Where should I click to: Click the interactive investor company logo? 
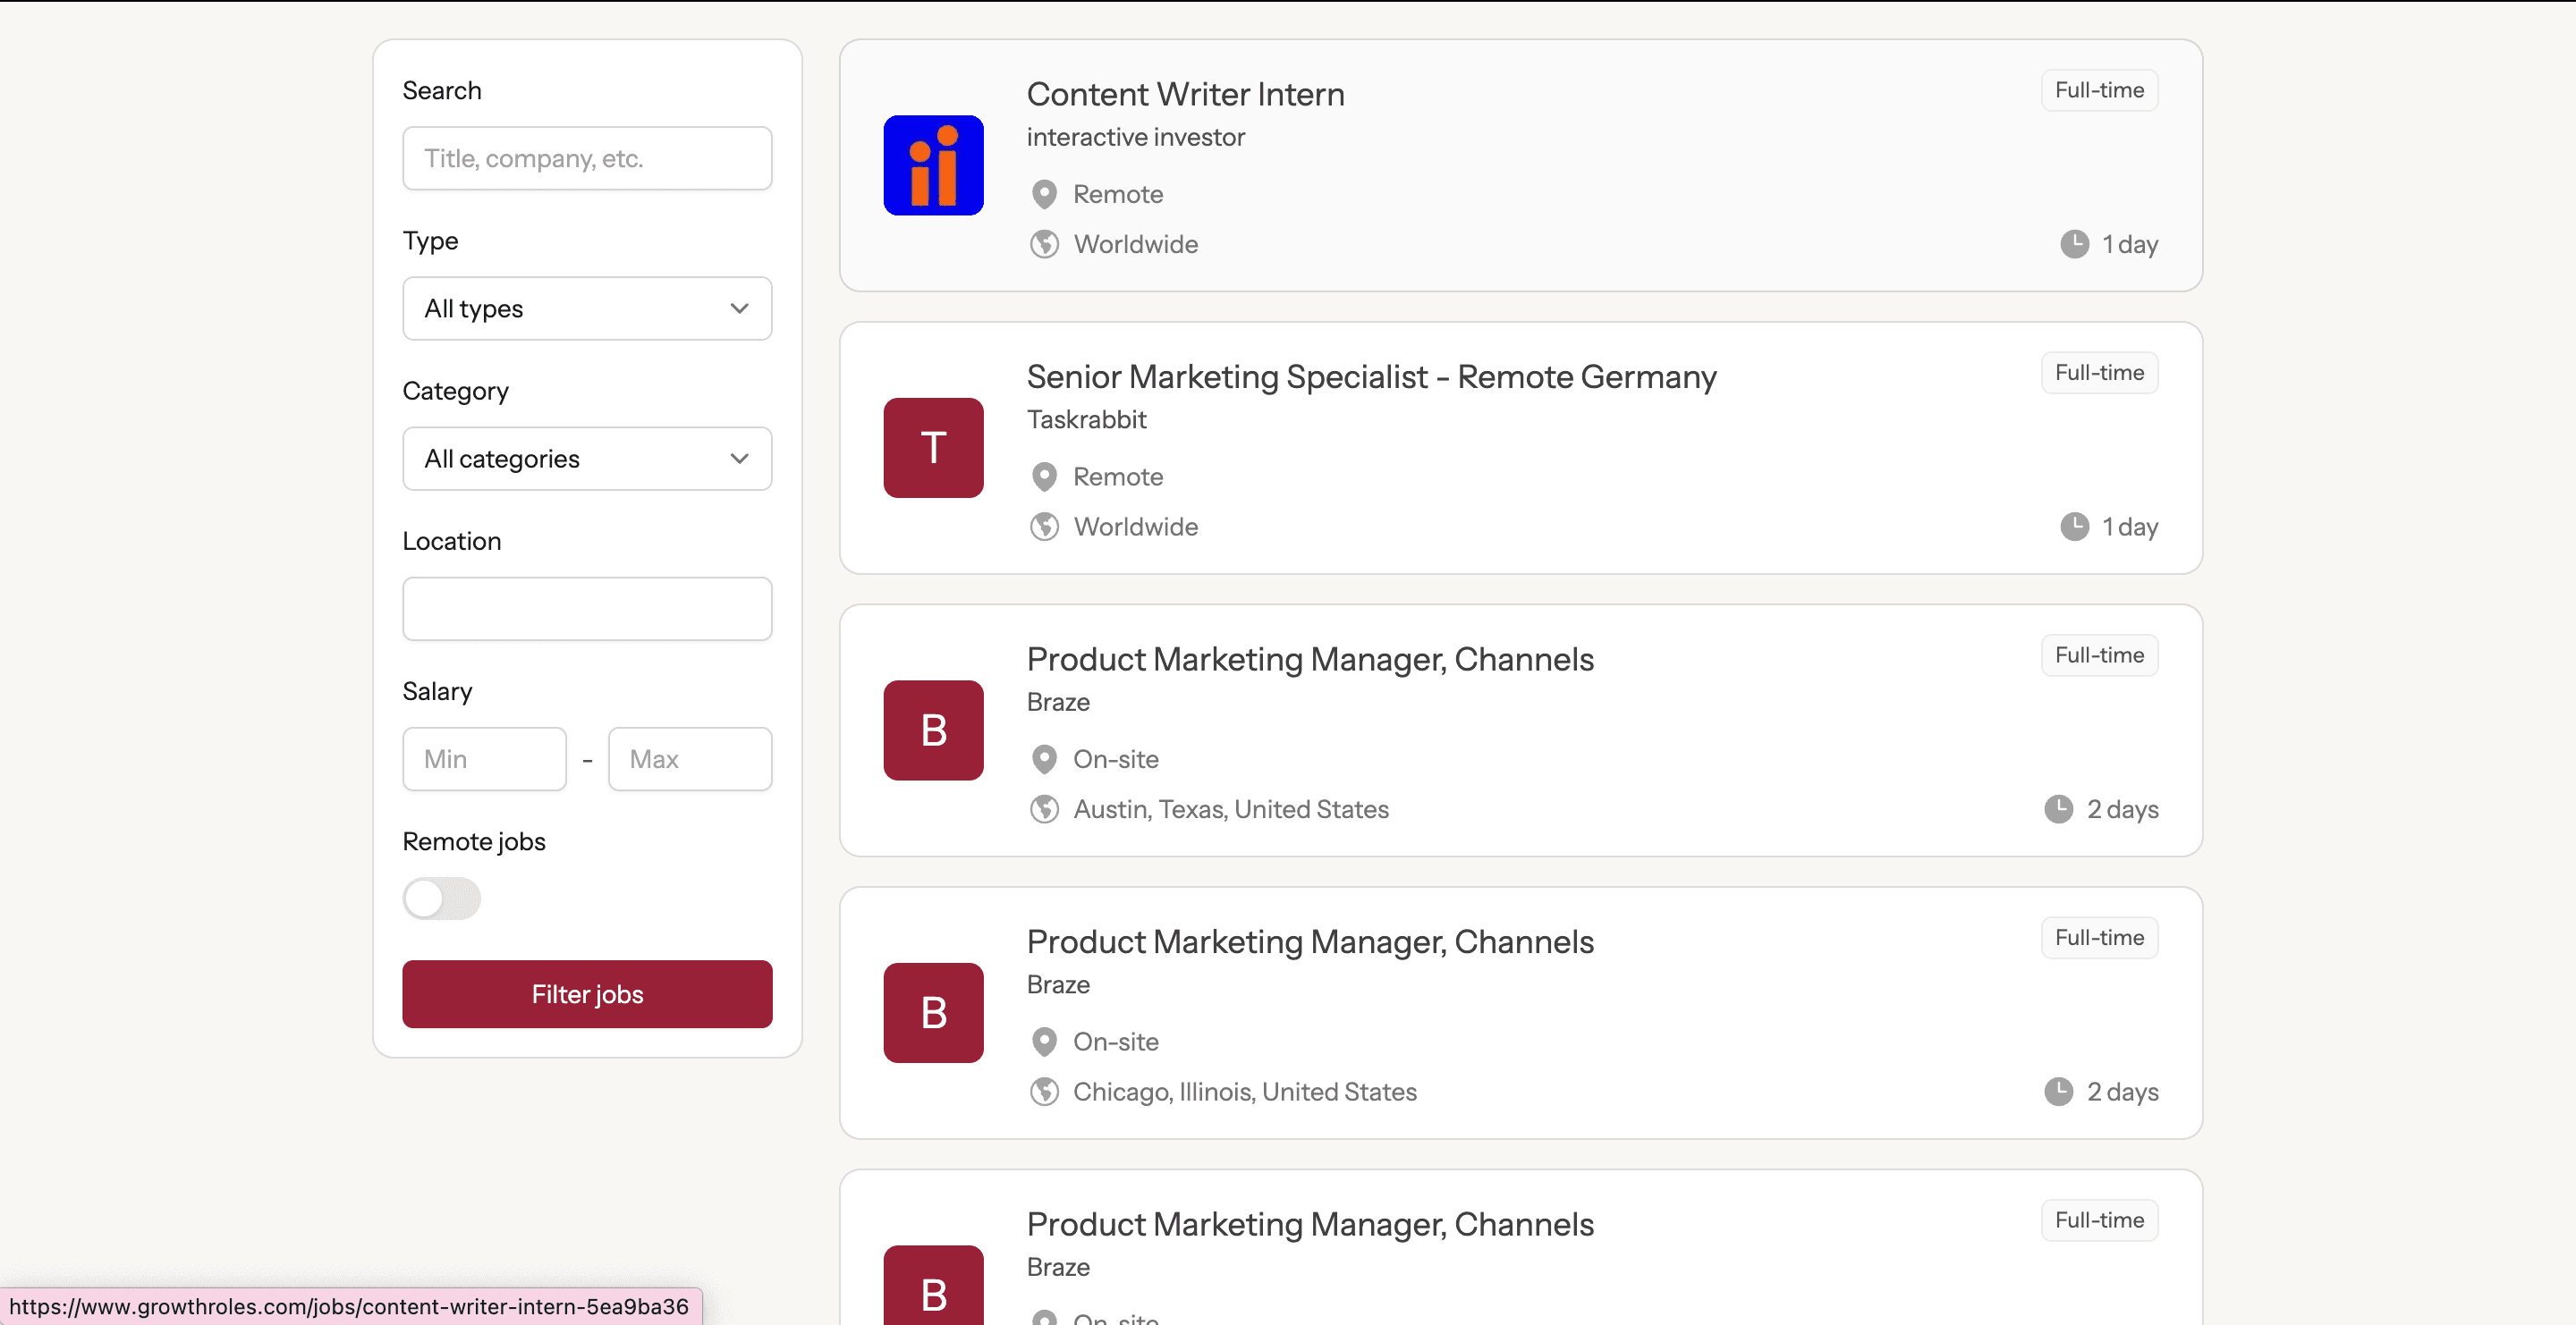(x=933, y=165)
